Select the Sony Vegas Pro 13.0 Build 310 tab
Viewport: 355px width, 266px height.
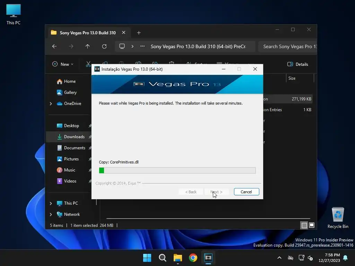click(x=88, y=33)
